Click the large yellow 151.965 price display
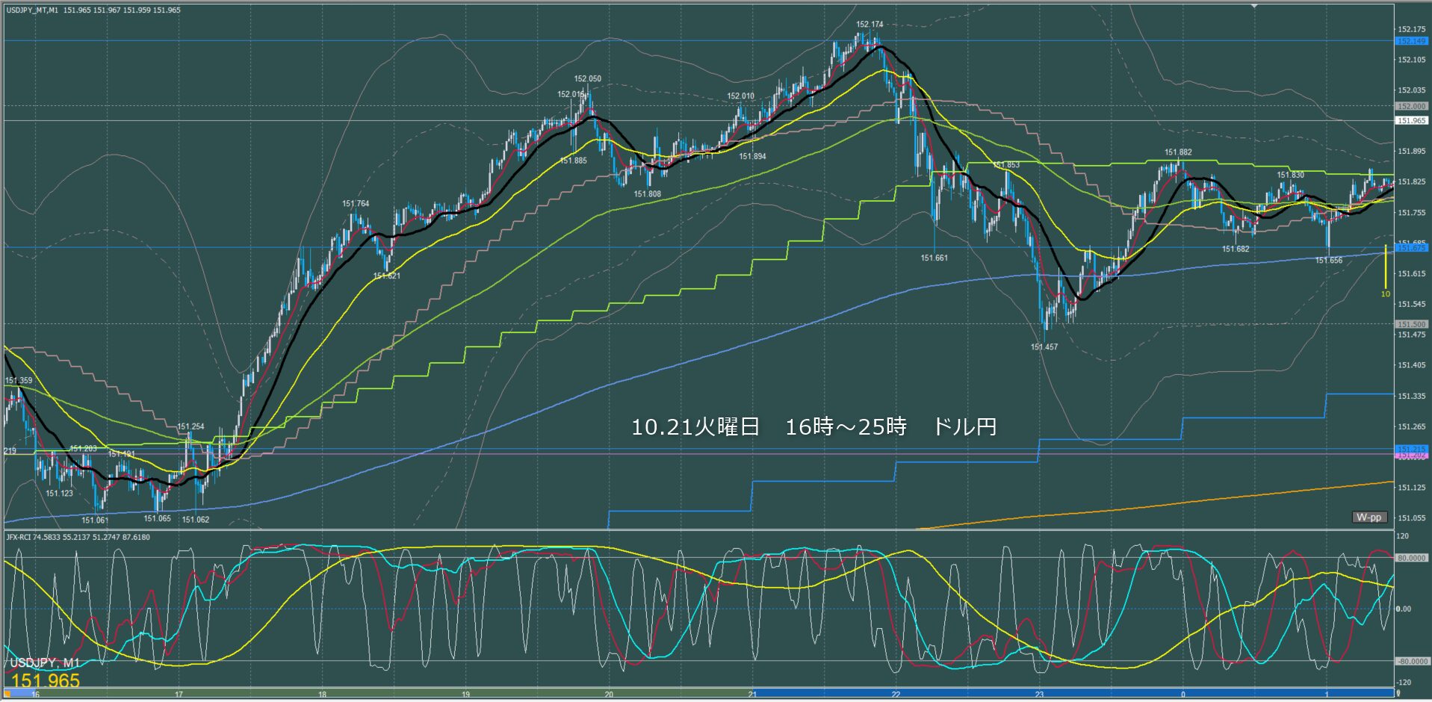Viewport: 1432px width, 702px height. (x=46, y=680)
